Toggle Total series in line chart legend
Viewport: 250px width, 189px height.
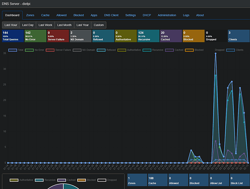click(x=16, y=50)
